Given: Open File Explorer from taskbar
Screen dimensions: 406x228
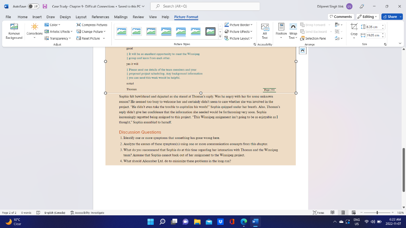Looking at the screenshot, I should pyautogui.click(x=197, y=222).
